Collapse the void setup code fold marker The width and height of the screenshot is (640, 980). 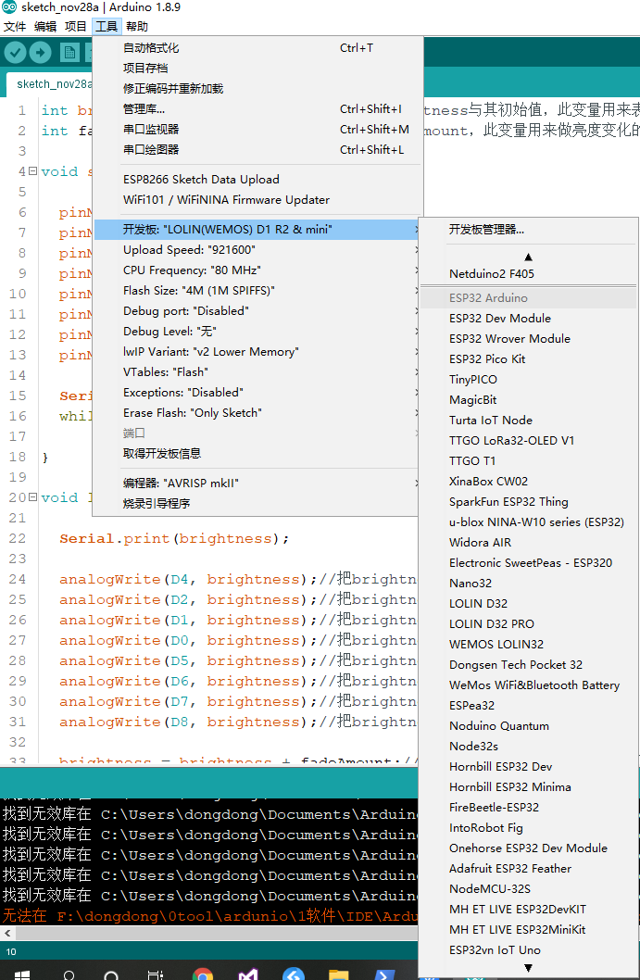[x=32, y=170]
